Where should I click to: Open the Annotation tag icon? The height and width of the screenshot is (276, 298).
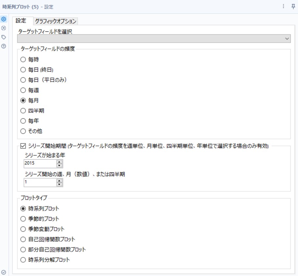[4, 37]
